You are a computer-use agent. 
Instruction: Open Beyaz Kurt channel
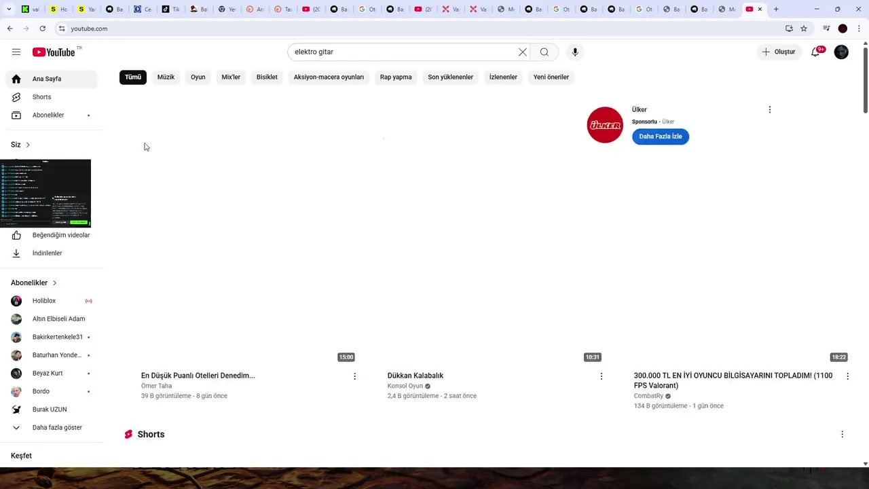pyautogui.click(x=52, y=374)
